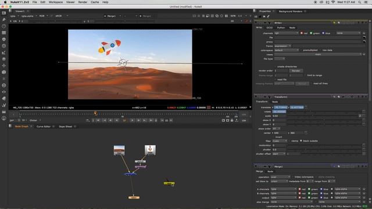This screenshot has height=209, width=372.
Task: Click the folder browse icon for Write1 proxy
Action: (364, 41)
